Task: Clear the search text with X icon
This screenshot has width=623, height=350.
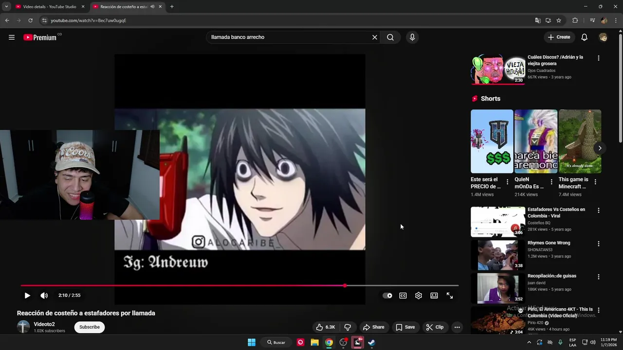Action: coord(375,37)
